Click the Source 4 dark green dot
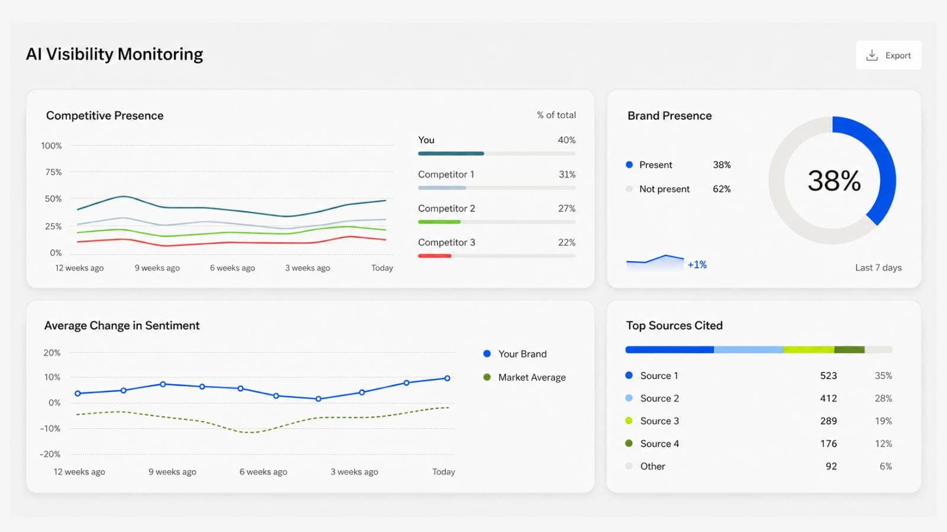 pyautogui.click(x=629, y=443)
